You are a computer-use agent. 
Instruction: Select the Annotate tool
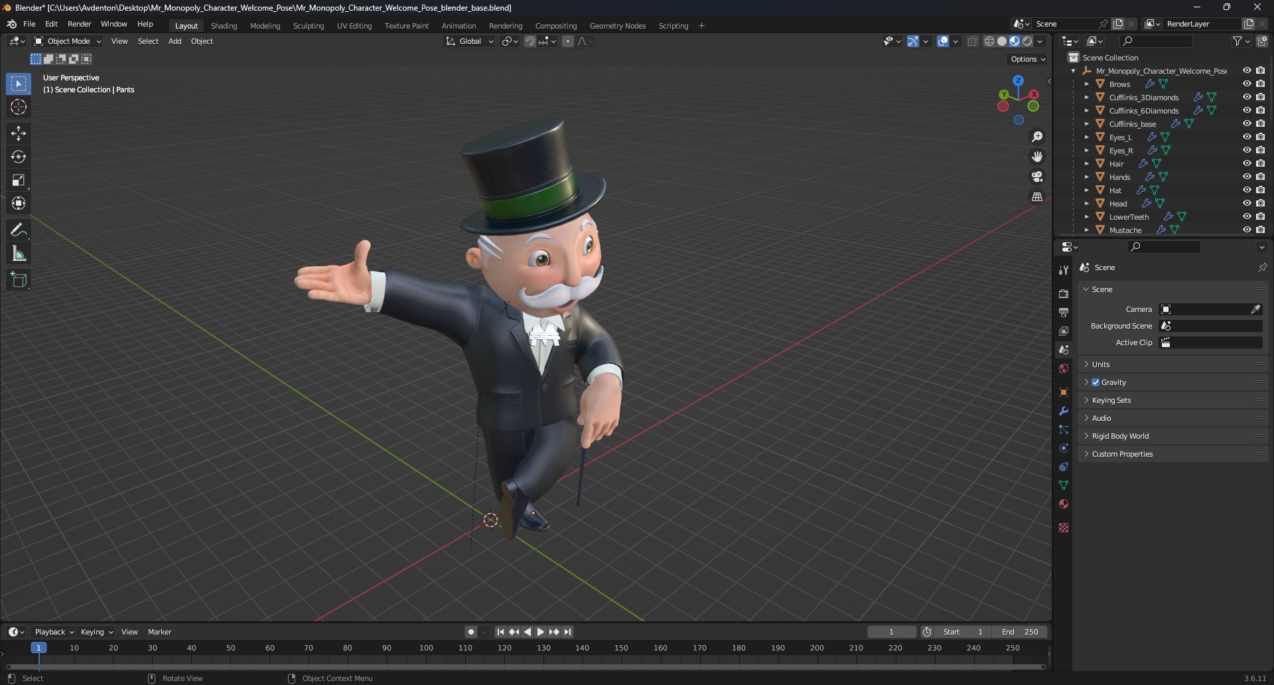pos(19,230)
